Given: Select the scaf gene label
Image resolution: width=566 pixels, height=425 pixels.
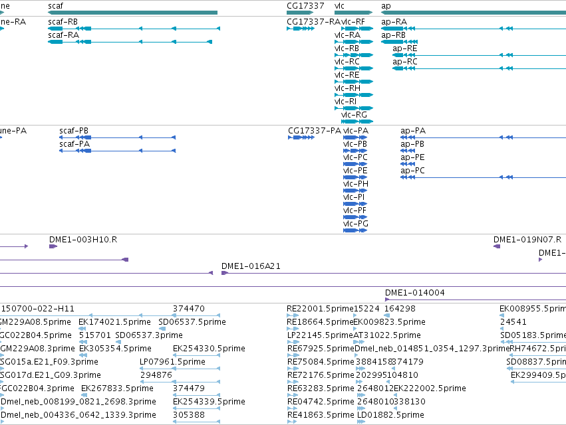Looking at the screenshot, I should coord(55,6).
